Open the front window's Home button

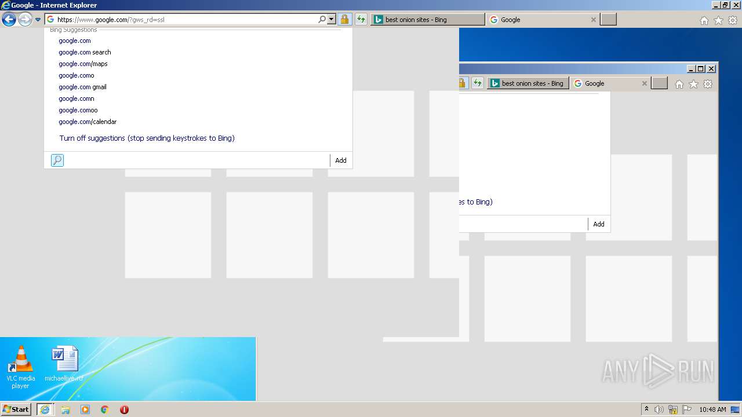click(x=704, y=20)
